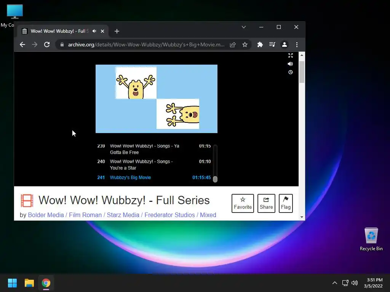
Task: Close the Wow! Wow! Wubbzy! tab
Action: (x=102, y=31)
